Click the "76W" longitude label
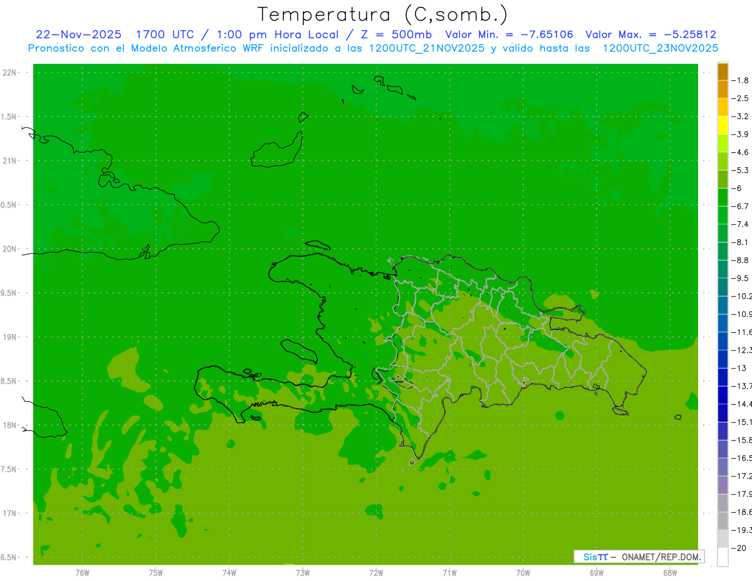This screenshot has width=752, height=581. [82, 573]
